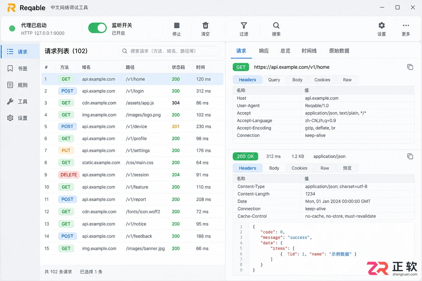The image size is (422, 281).
Task: Select the /images/banner.jpg request row
Action: click(132, 248)
